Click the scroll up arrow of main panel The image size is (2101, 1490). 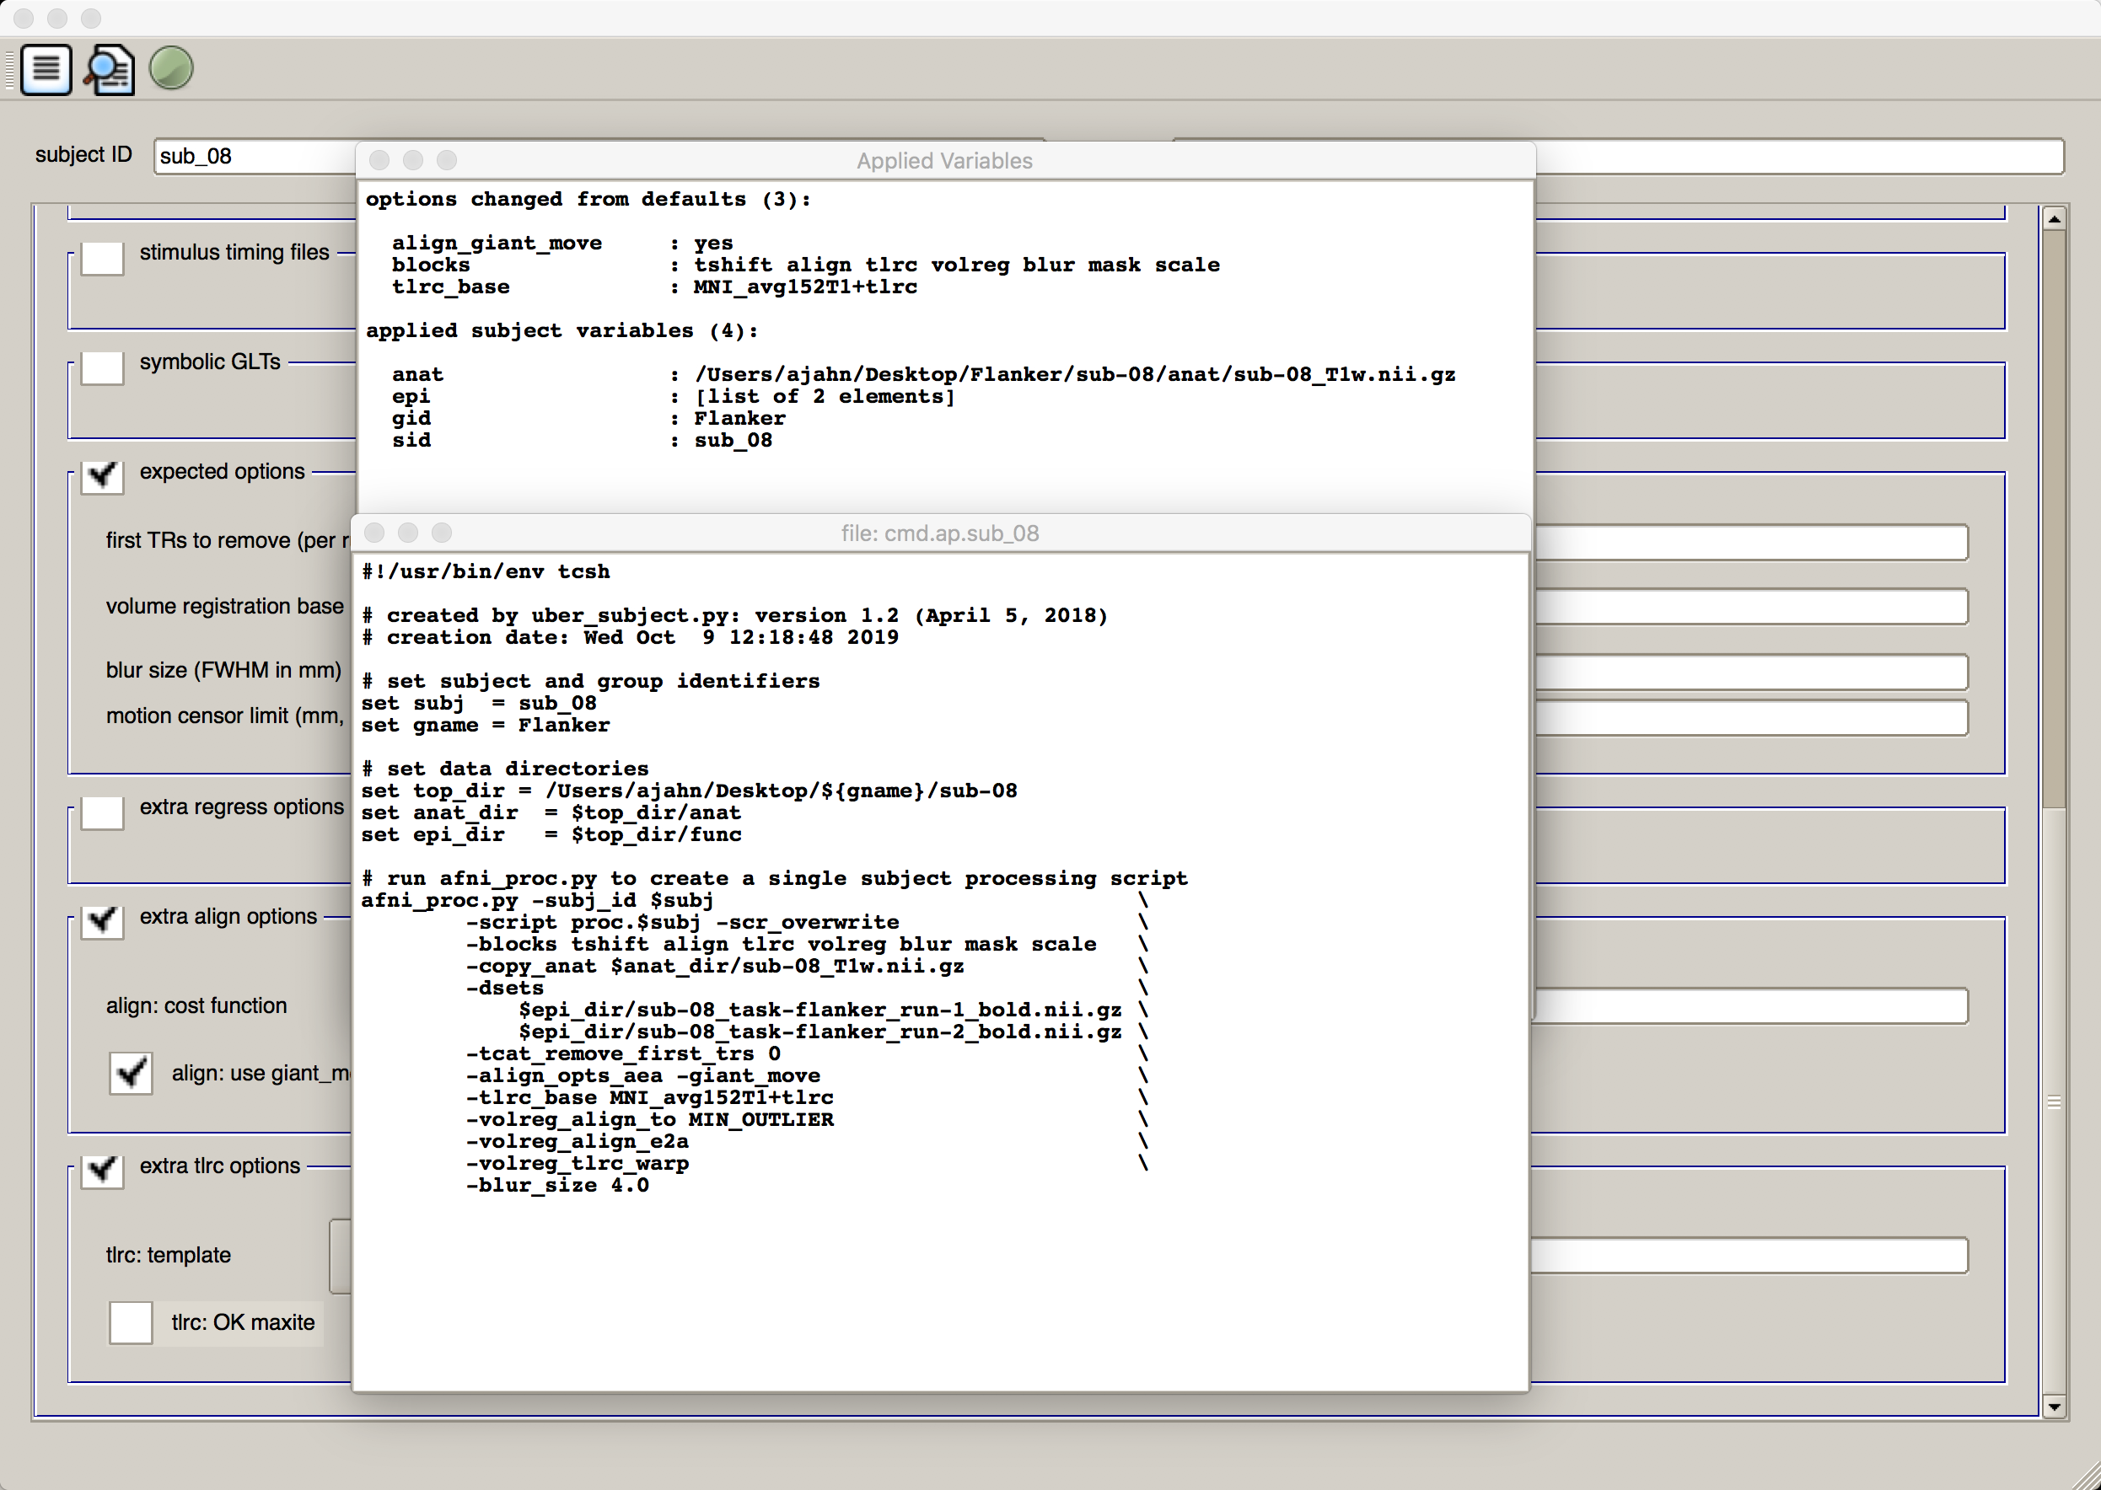(2054, 218)
